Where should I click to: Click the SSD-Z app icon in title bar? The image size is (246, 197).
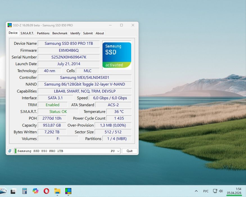point(10,25)
